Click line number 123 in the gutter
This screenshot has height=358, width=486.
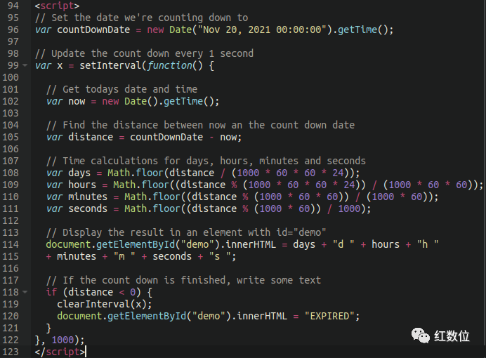point(11,352)
